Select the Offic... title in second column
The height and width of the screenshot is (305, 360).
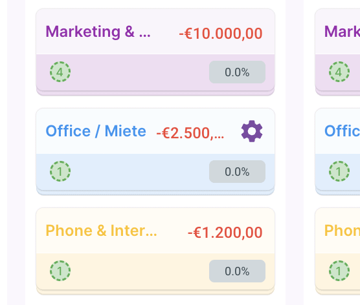[x=342, y=131]
